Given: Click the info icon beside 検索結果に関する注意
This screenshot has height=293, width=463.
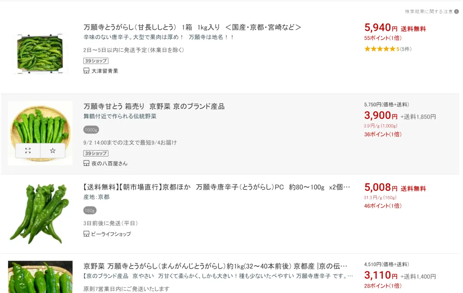Looking at the screenshot, I should coord(456,12).
